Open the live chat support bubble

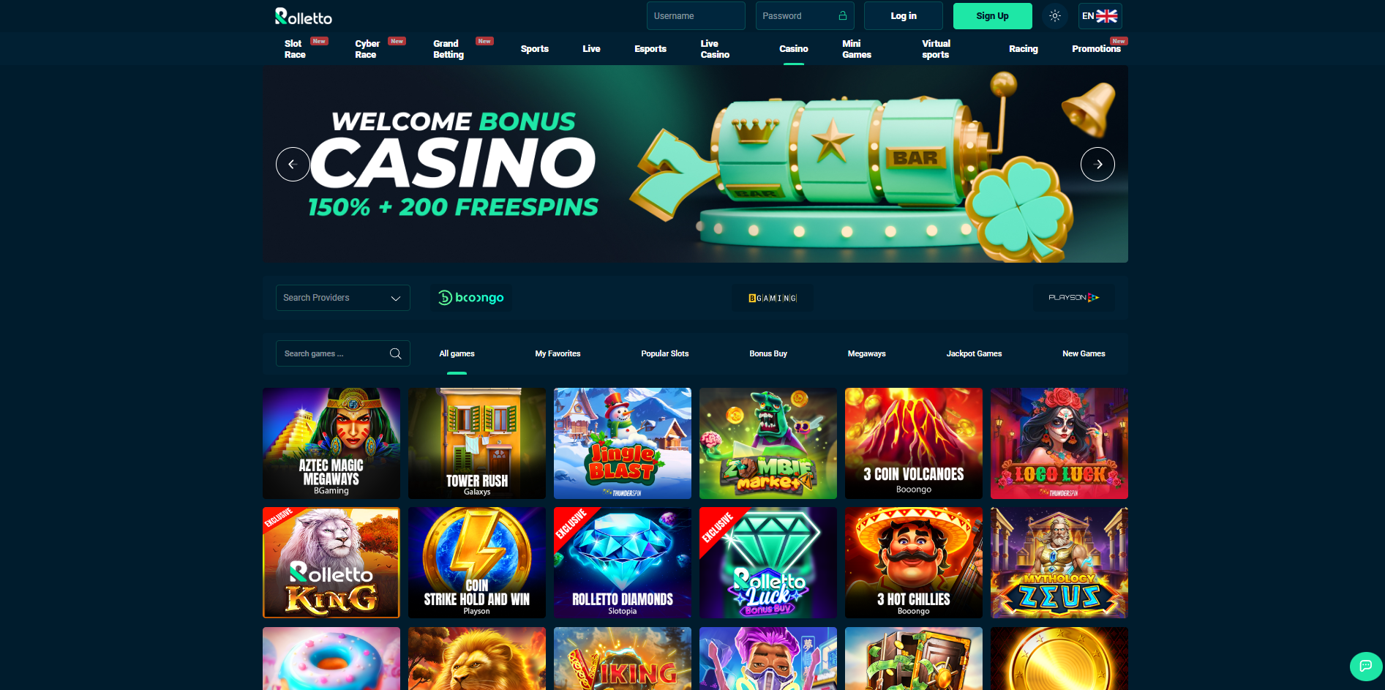click(x=1365, y=666)
